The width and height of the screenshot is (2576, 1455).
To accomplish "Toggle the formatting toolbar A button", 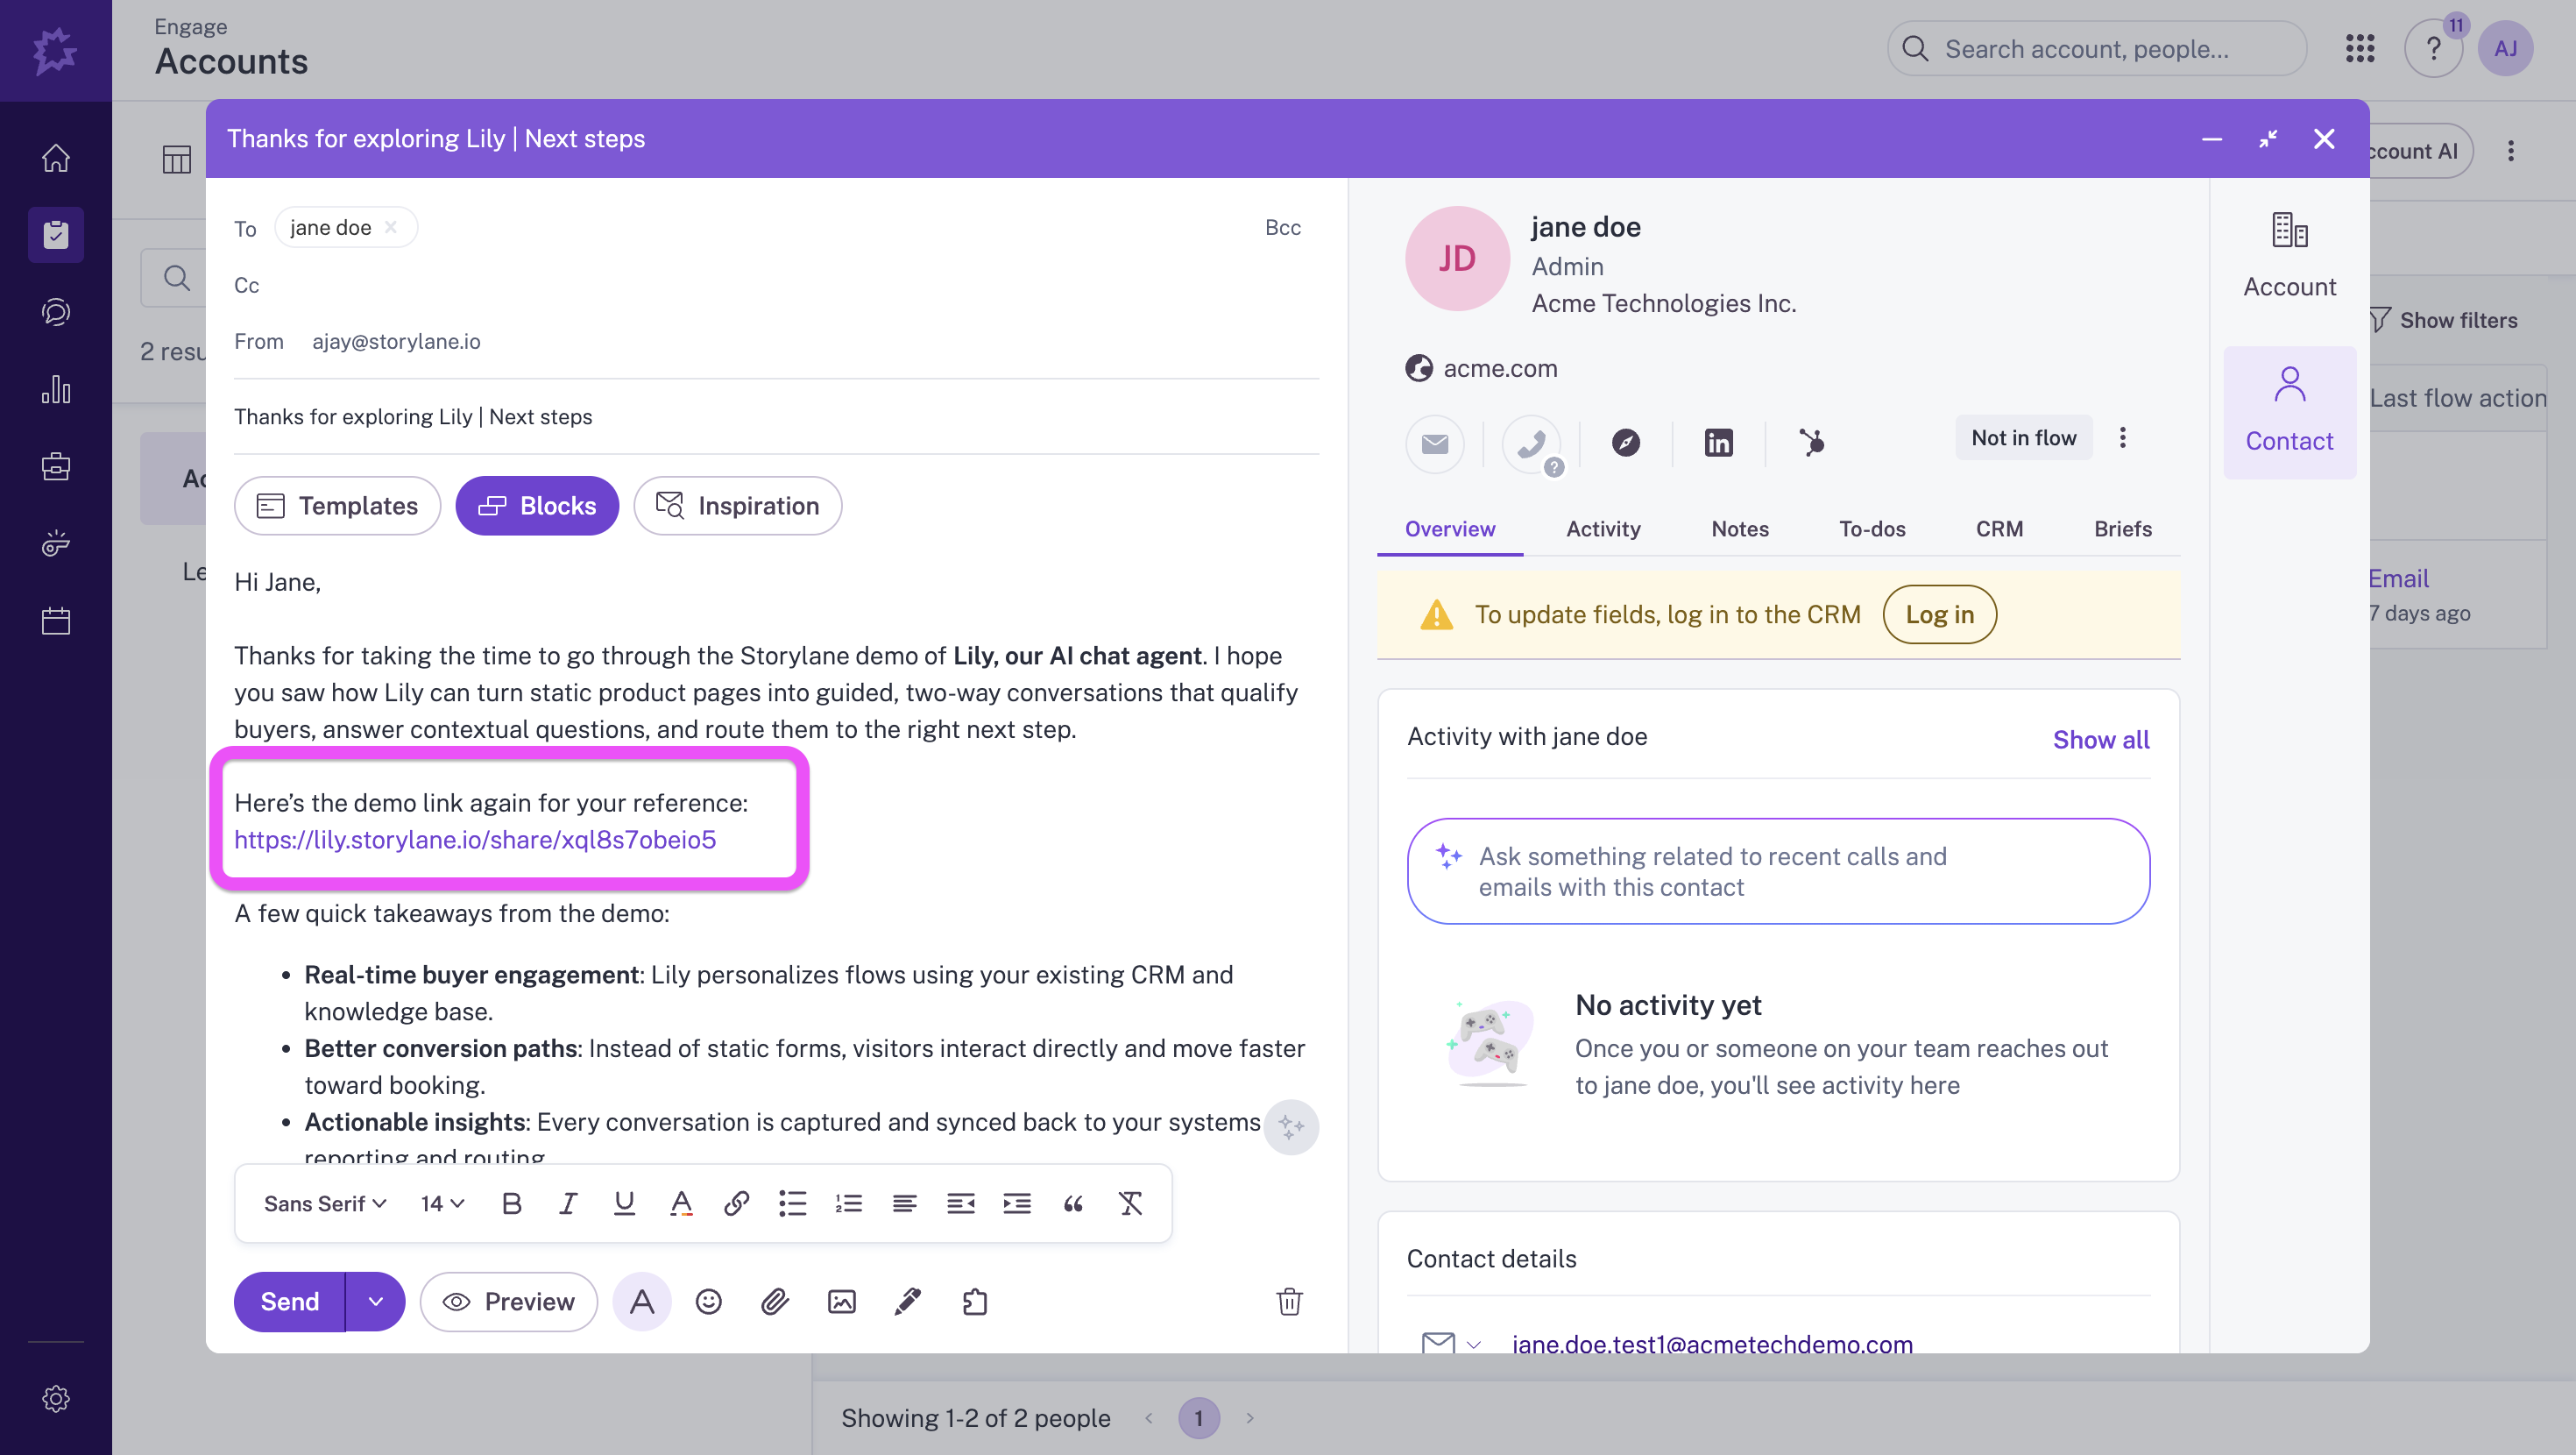I will click(642, 1302).
